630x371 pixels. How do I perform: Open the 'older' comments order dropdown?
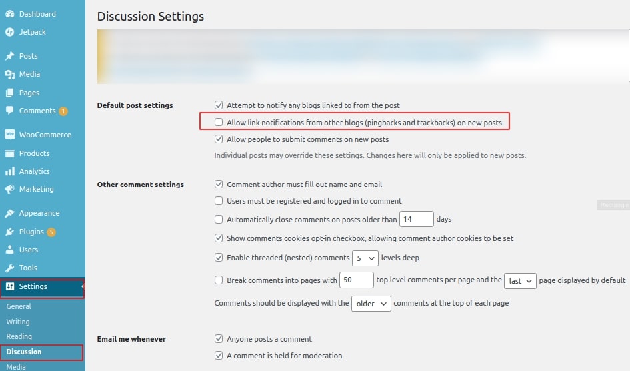pyautogui.click(x=371, y=304)
